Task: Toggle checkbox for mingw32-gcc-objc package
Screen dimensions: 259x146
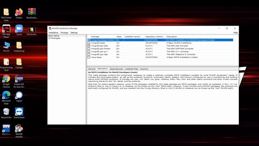Action: click(x=89, y=54)
